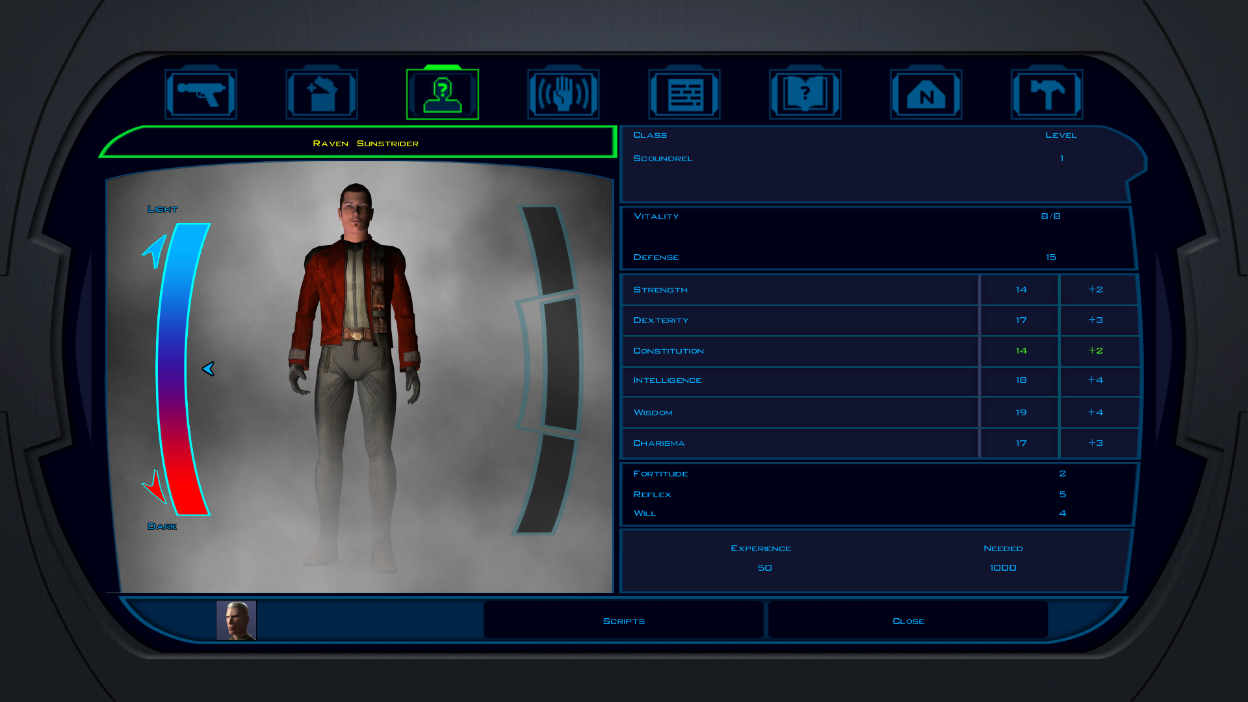Click the Defense value 15
This screenshot has width=1248, height=702.
point(1050,257)
